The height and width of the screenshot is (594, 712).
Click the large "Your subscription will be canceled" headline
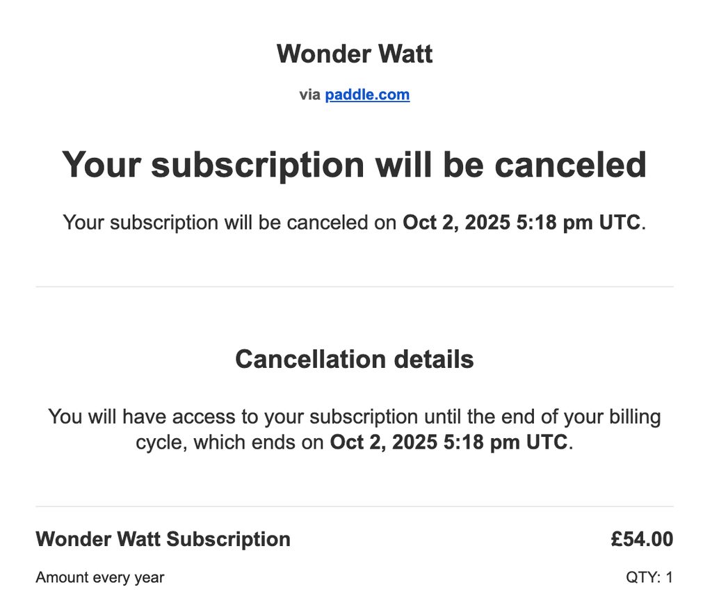355,165
